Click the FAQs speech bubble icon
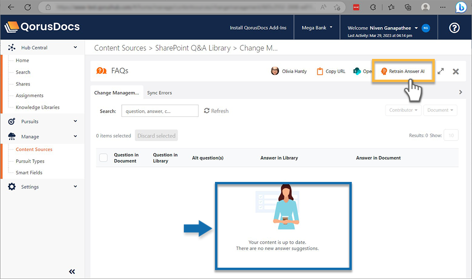This screenshot has width=472, height=279. click(101, 71)
